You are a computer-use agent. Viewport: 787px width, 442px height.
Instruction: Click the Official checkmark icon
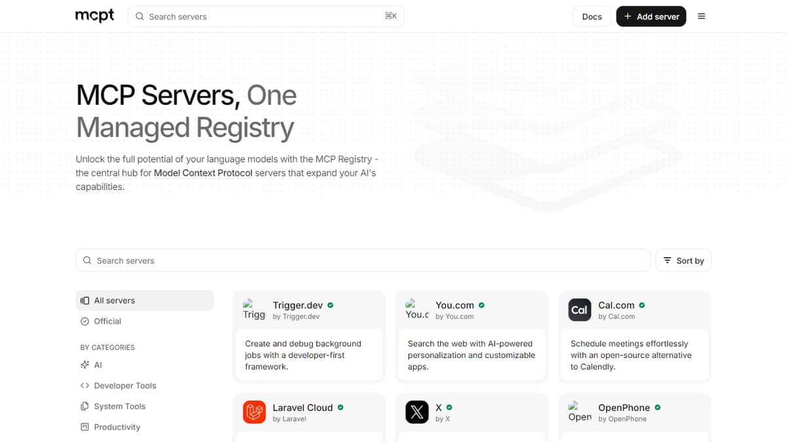point(85,321)
